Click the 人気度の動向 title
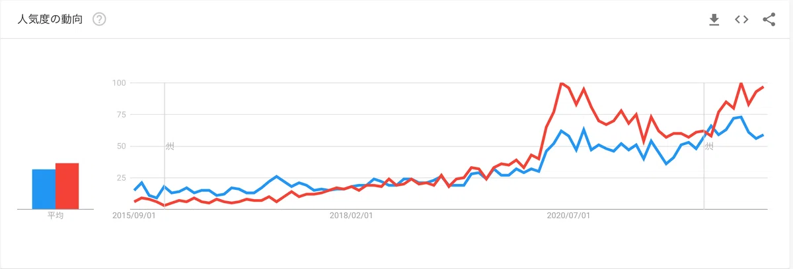 pyautogui.click(x=50, y=19)
